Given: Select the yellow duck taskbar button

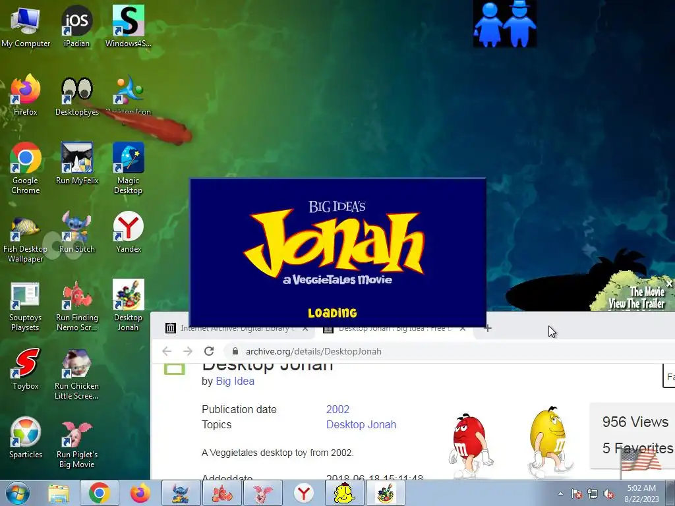Looking at the screenshot, I should [344, 493].
